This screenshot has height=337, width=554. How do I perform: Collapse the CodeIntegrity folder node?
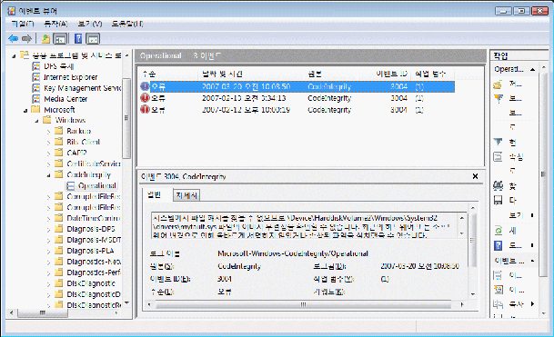point(48,175)
